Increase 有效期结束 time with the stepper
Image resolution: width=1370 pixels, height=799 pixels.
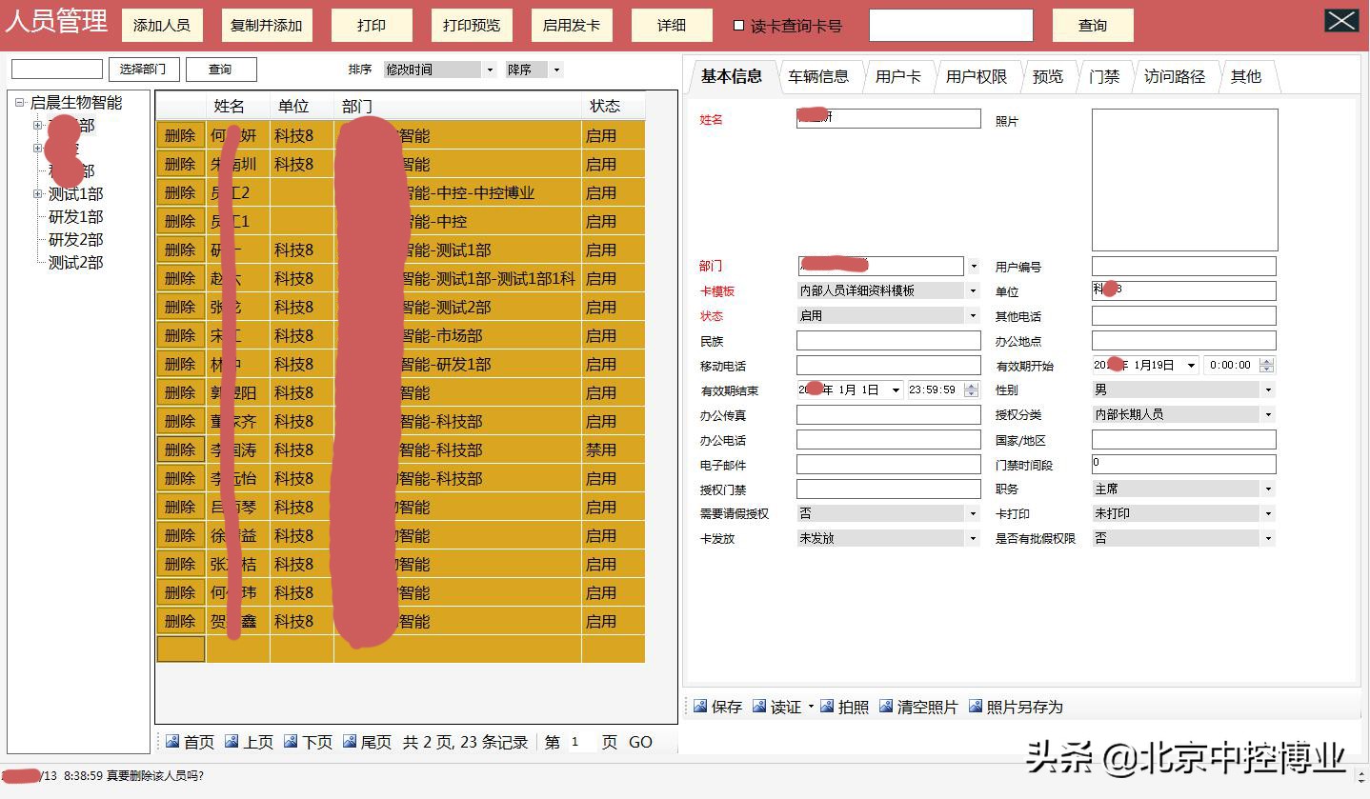coord(969,384)
